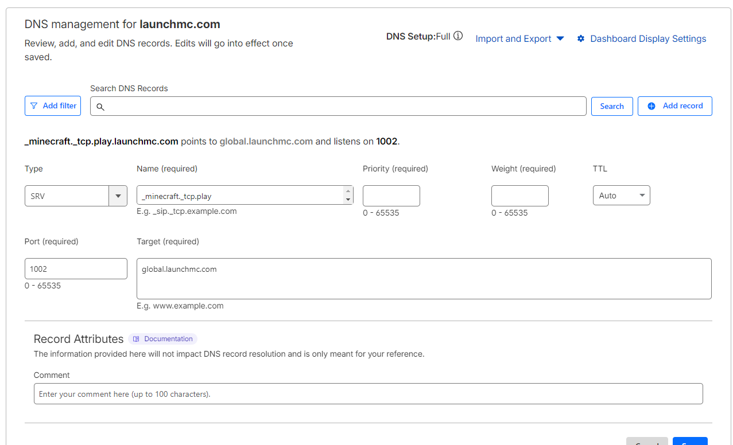Open the Import and Export dropdown
The height and width of the screenshot is (445, 733).
point(519,39)
